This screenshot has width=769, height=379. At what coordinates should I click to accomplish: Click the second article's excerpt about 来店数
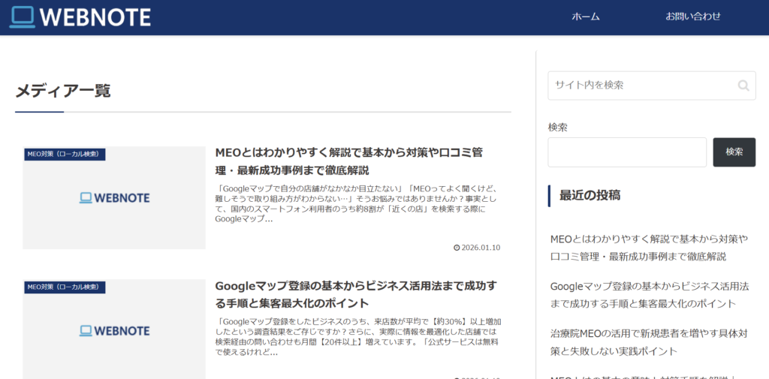pos(356,336)
